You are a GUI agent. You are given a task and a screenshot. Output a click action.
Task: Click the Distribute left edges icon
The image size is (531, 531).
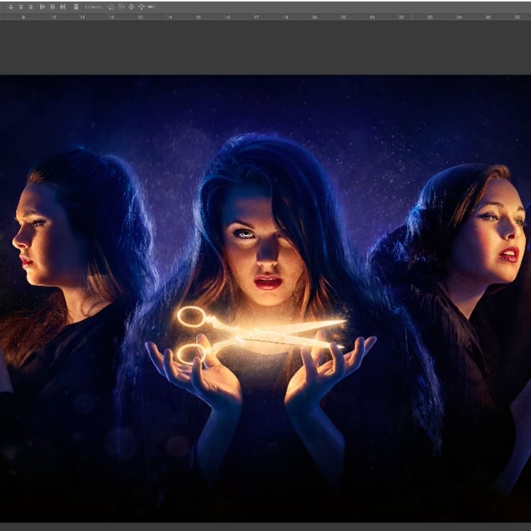42,7
